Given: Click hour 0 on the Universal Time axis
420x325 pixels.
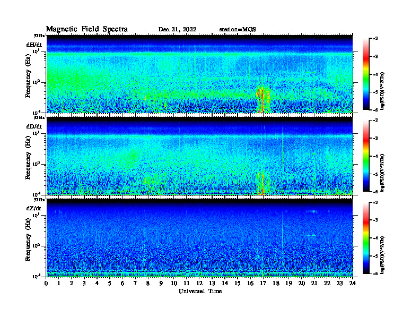Looking at the screenshot, I should point(46,284).
